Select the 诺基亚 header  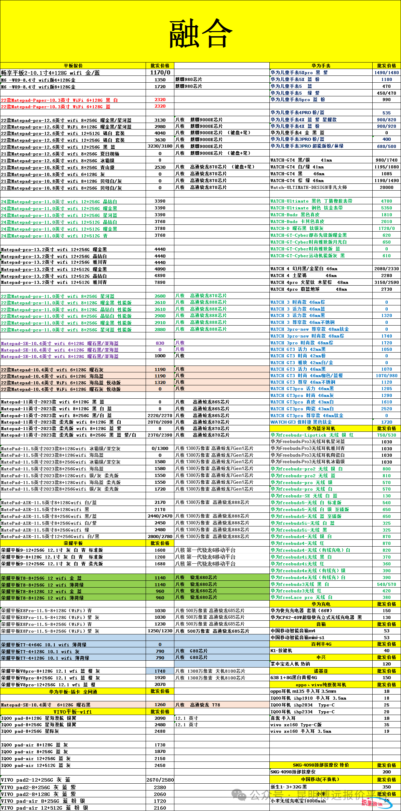pyautogui.click(x=321, y=671)
